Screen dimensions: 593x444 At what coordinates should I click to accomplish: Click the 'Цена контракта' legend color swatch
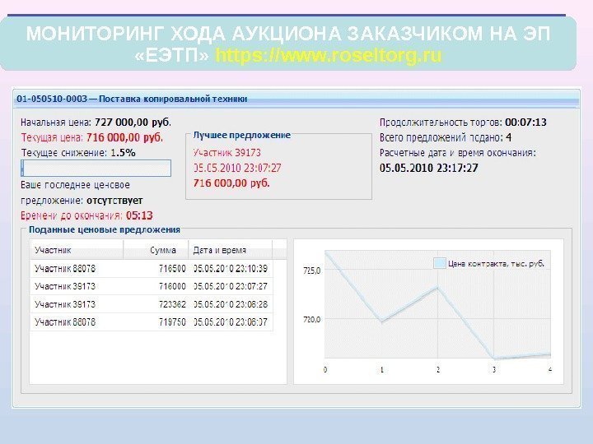point(440,263)
